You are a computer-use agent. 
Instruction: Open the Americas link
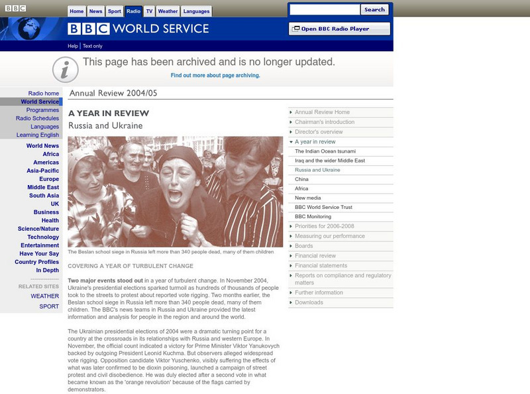coord(46,163)
